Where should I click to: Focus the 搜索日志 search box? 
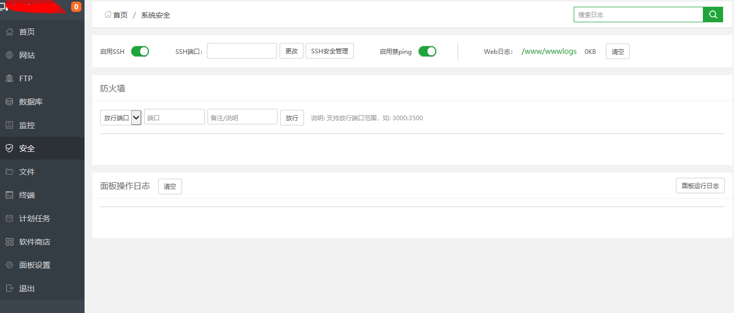tap(638, 15)
